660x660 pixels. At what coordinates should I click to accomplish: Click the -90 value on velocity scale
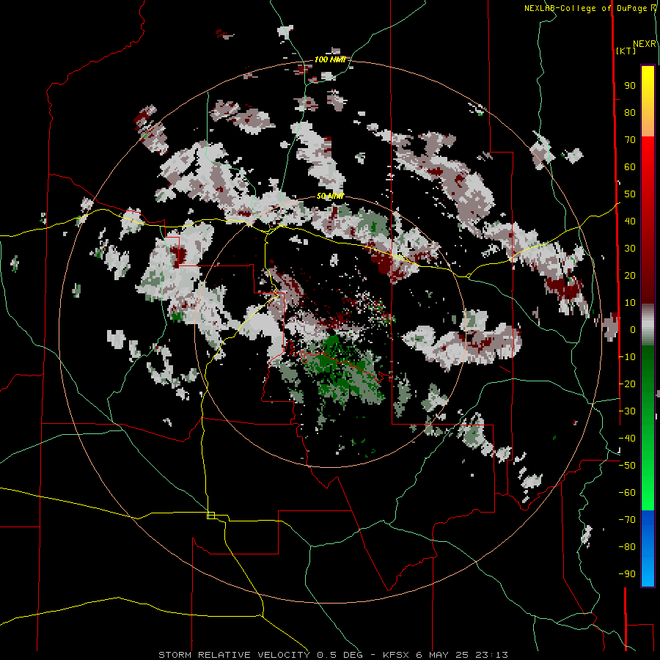coord(627,574)
